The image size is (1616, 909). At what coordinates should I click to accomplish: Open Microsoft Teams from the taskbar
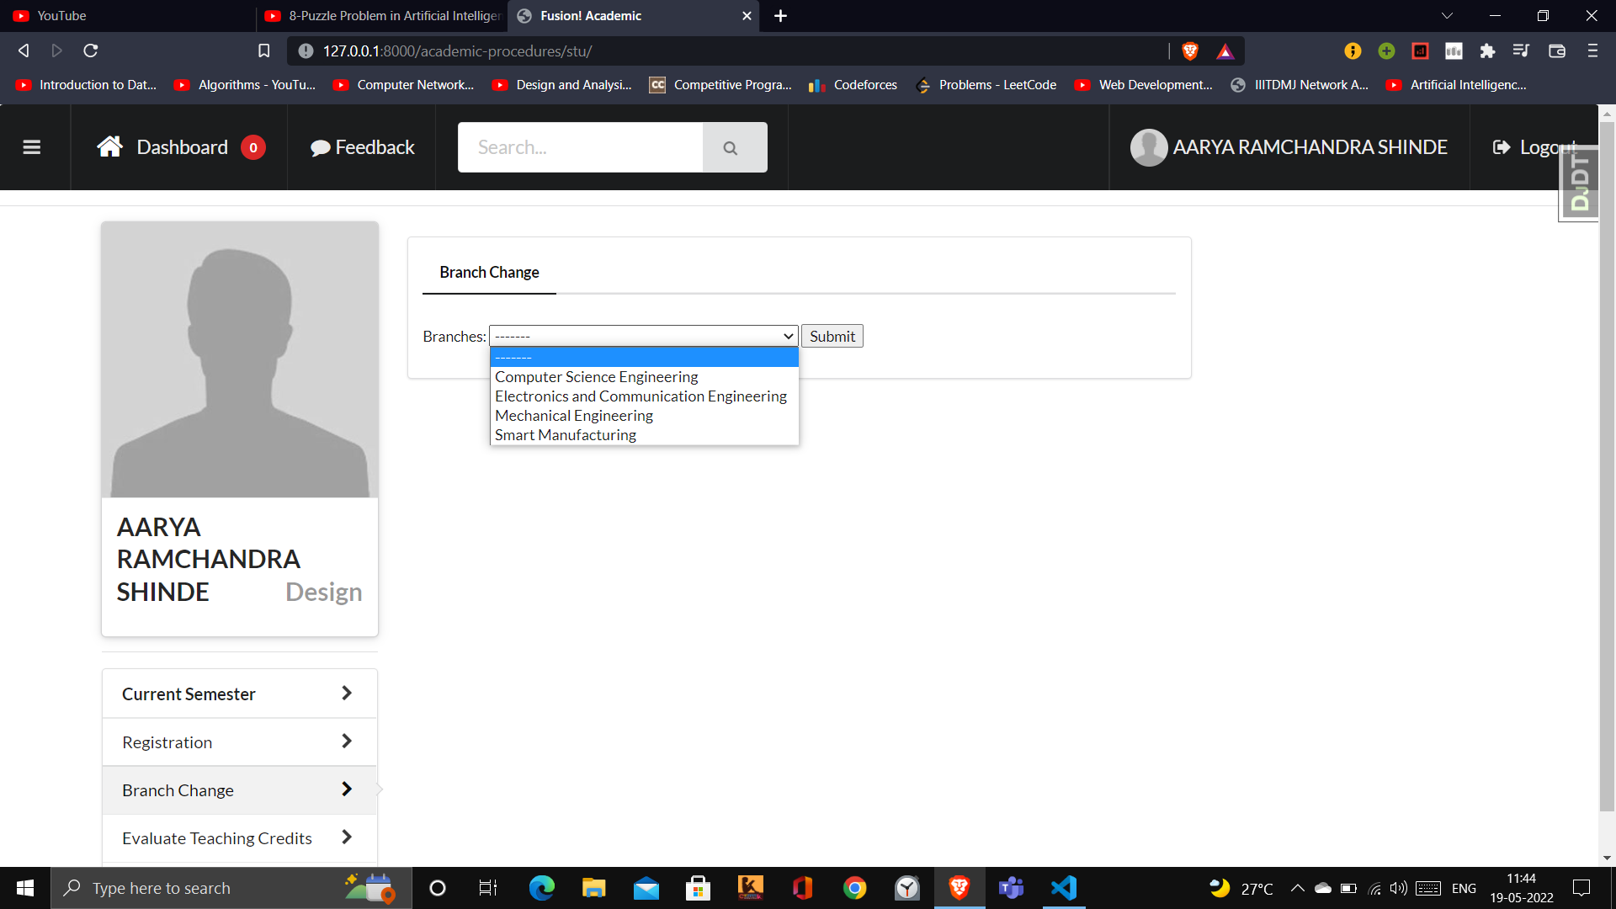pyautogui.click(x=1011, y=888)
